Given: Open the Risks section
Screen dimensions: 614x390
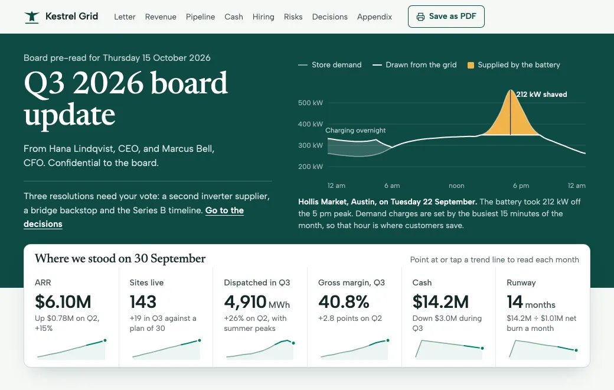Looking at the screenshot, I should [293, 17].
